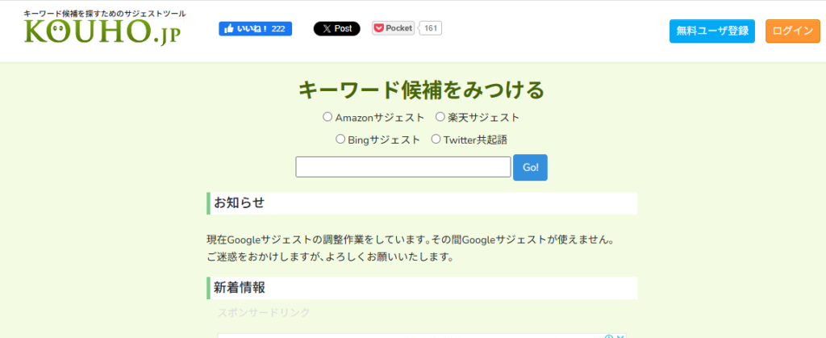Select the Amazonサジェスト radio option
Image resolution: width=826 pixels, height=338 pixels.
(327, 117)
